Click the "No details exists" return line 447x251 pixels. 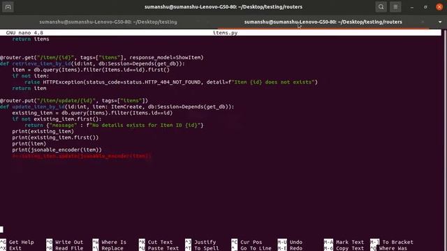(x=114, y=125)
